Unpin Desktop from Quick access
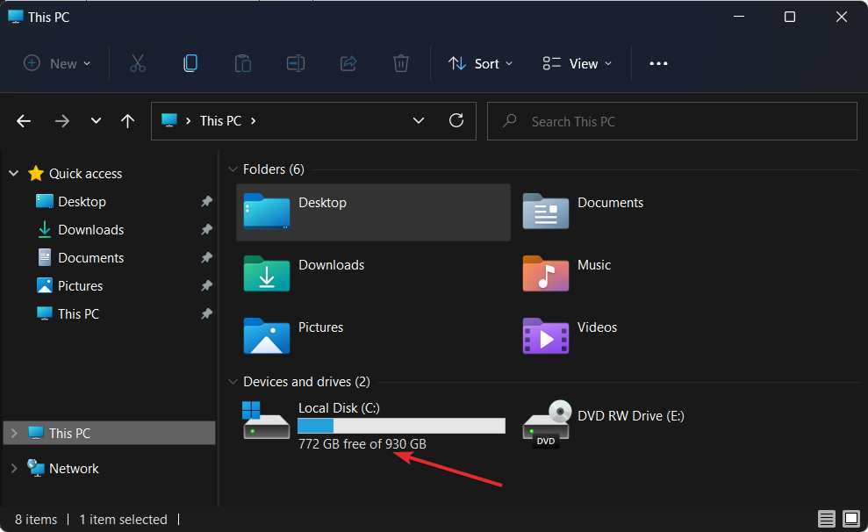868x532 pixels. pyautogui.click(x=205, y=201)
